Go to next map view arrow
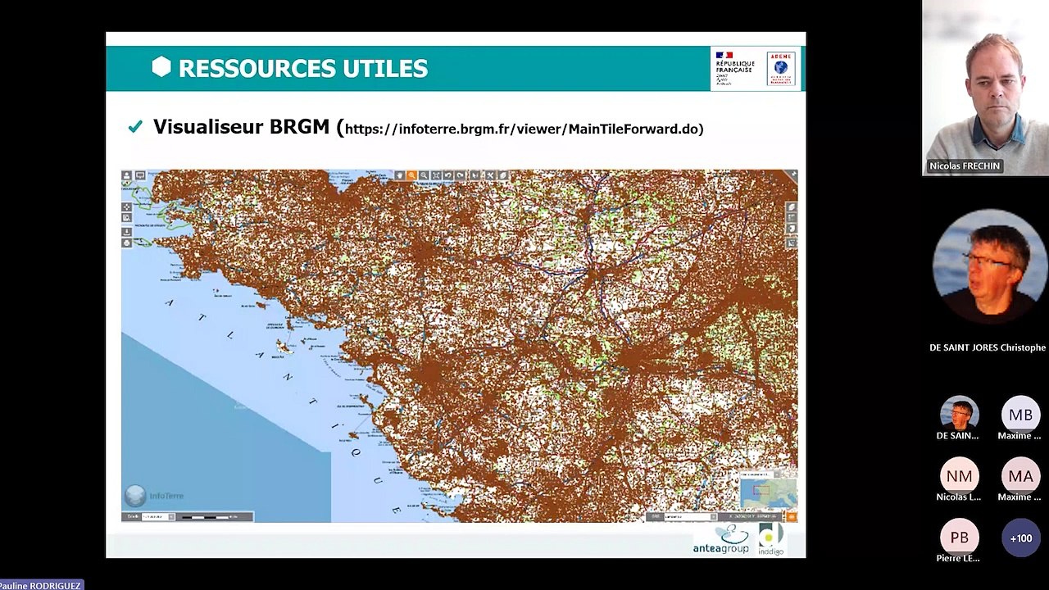The width and height of the screenshot is (1049, 590). click(460, 175)
